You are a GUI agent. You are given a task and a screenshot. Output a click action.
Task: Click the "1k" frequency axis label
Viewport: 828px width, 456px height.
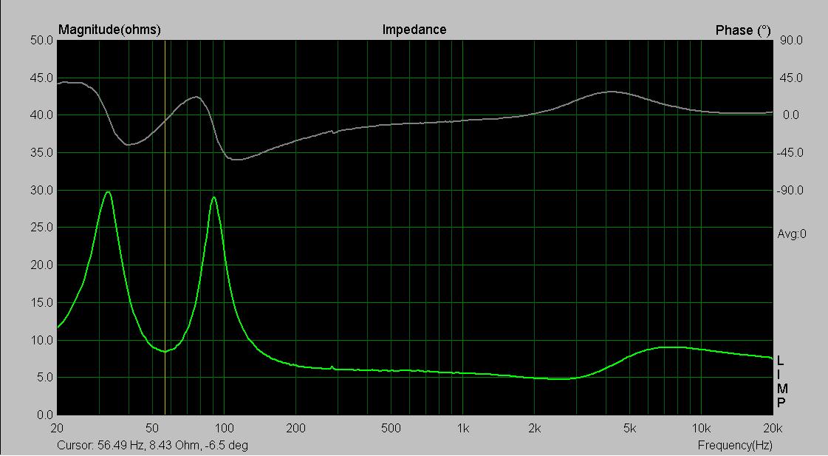point(462,429)
